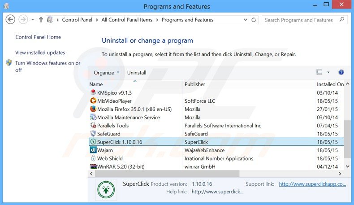Click publisher WajaWebEnhance
Viewport: 354px width, 205px height.
[x=204, y=150]
